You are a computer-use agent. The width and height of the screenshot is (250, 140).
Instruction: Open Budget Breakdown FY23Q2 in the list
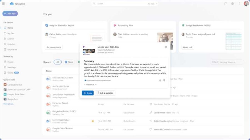pyautogui.click(x=64, y=112)
